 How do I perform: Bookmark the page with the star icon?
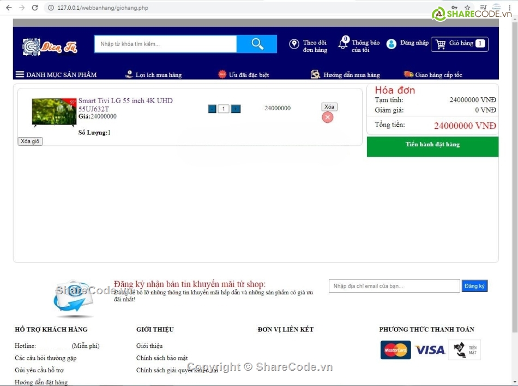pyautogui.click(x=467, y=7)
